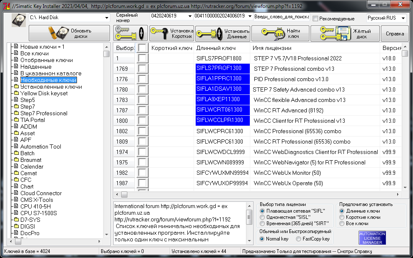Select Все ключи in tree
Image resolution: width=413 pixels, height=258 pixels.
[x=35, y=53]
